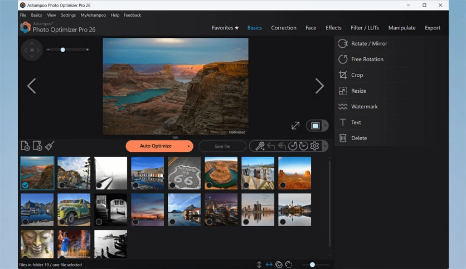466x269 pixels.
Task: Click the collapse chevron below the preview
Action: coord(176,137)
